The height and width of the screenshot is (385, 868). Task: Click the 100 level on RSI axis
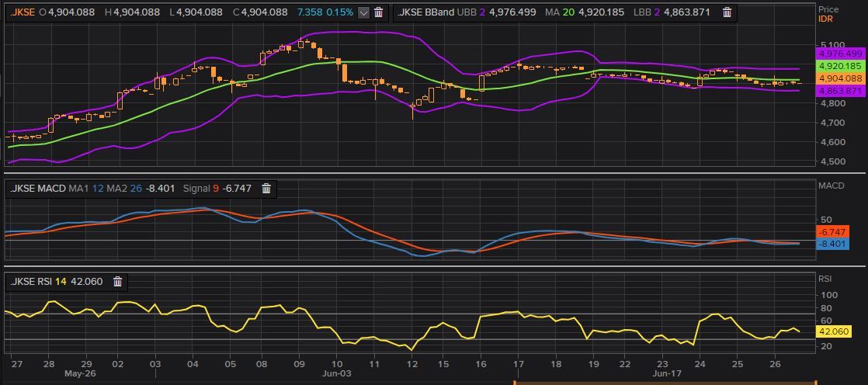[828, 295]
